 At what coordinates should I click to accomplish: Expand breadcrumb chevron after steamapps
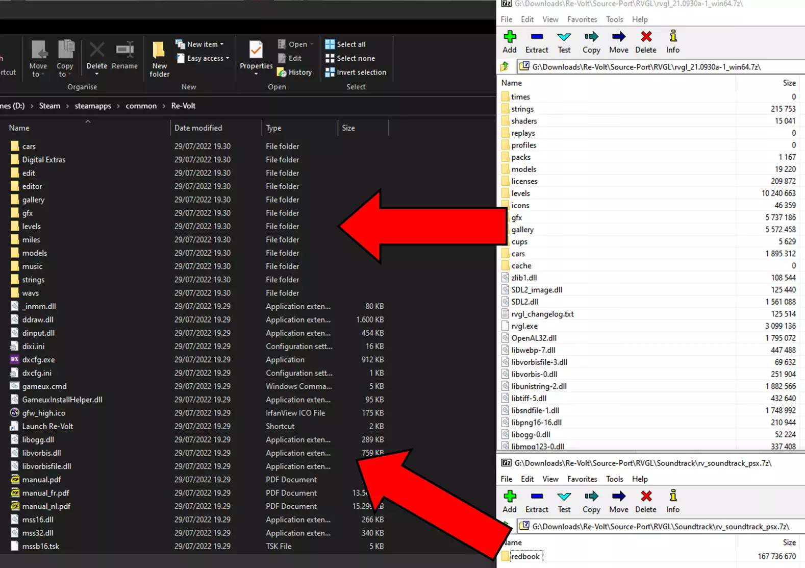click(x=118, y=106)
